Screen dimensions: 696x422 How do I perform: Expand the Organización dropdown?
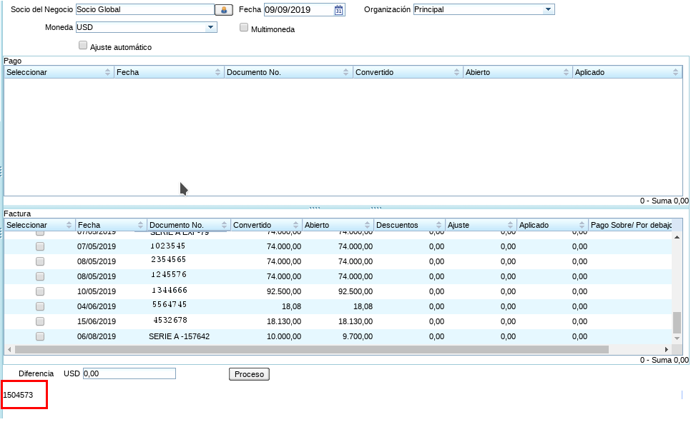click(548, 9)
